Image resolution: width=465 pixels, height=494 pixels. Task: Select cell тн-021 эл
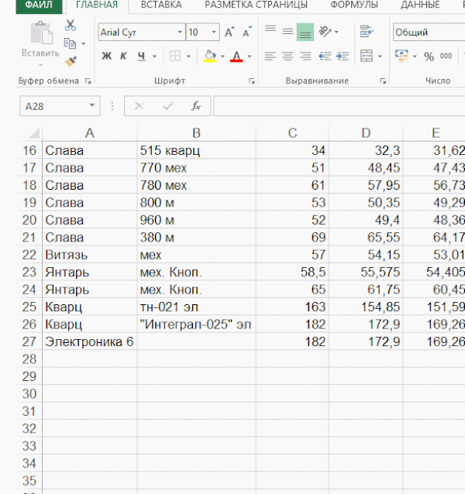click(196, 307)
